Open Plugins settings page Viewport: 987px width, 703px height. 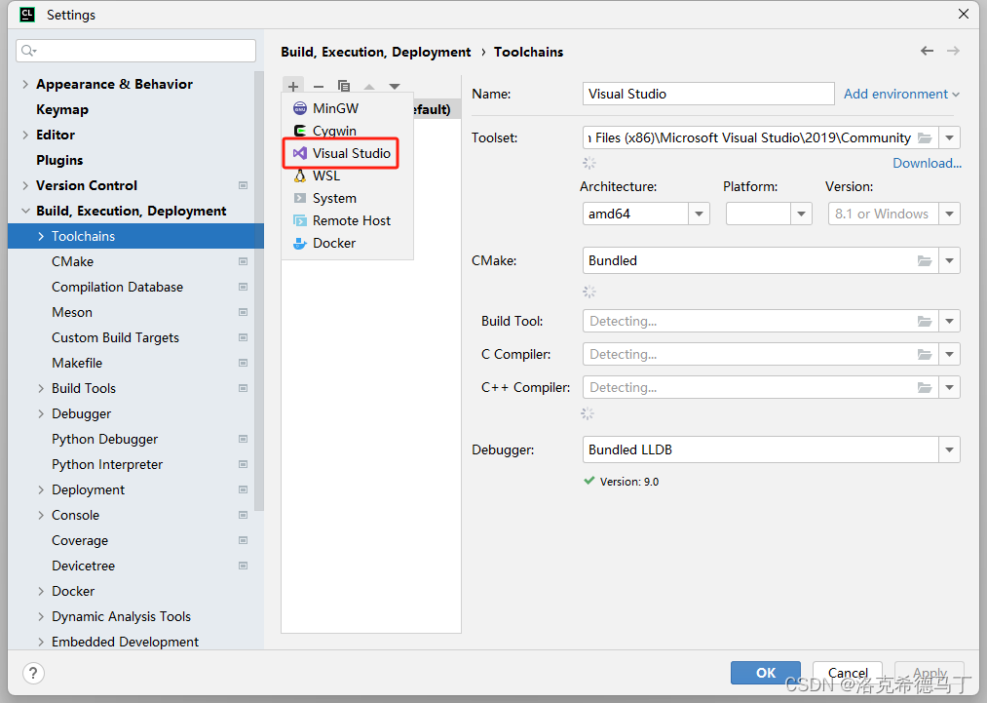click(59, 160)
